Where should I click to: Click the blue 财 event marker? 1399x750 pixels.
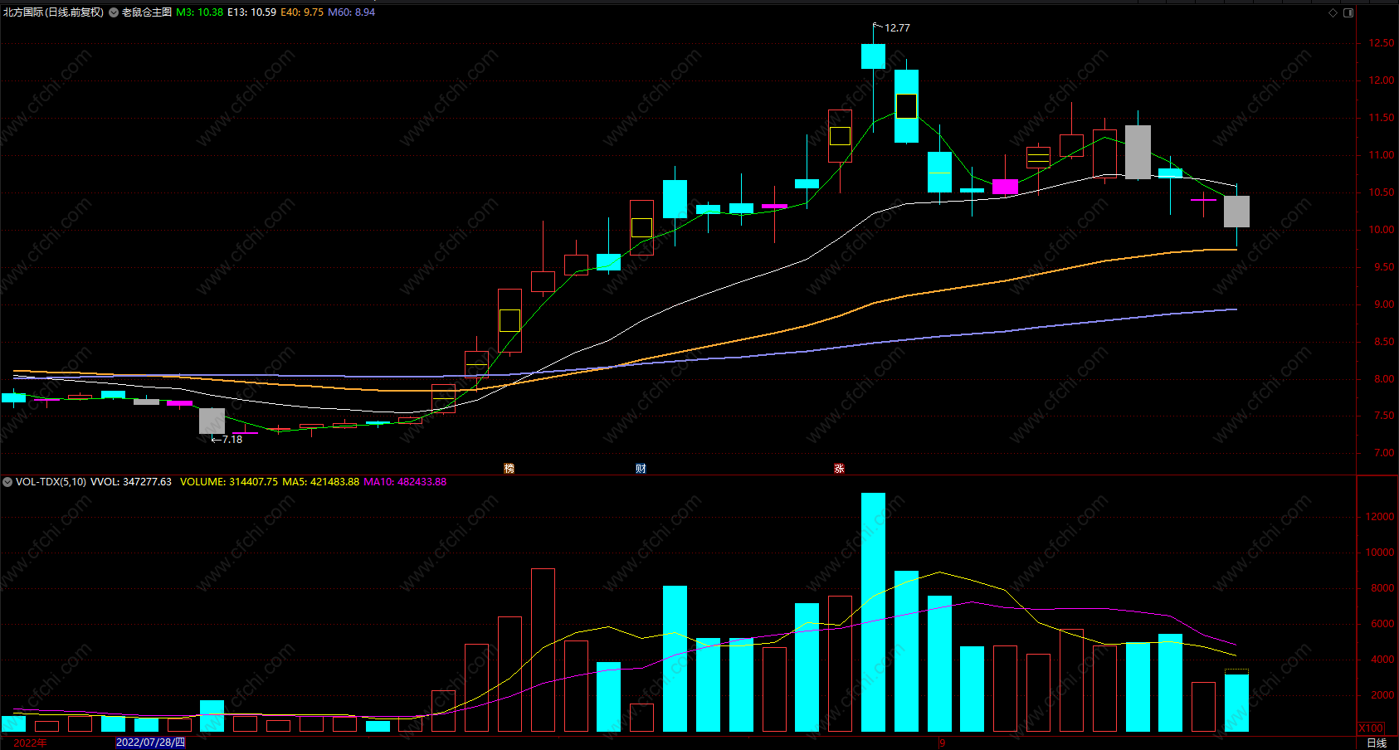pos(641,469)
